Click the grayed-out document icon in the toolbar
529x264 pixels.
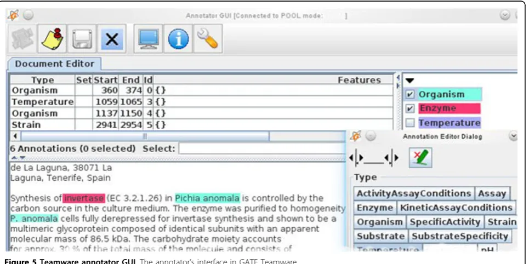click(22, 39)
